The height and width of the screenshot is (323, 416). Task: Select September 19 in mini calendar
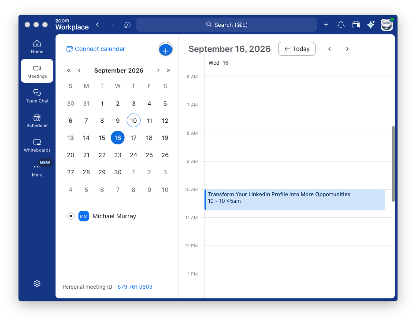[x=165, y=138]
